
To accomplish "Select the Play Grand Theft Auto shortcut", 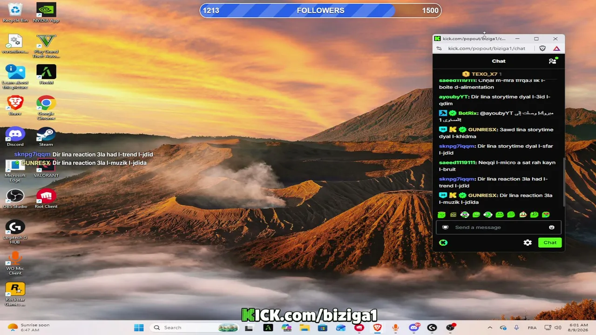I will (x=46, y=46).
